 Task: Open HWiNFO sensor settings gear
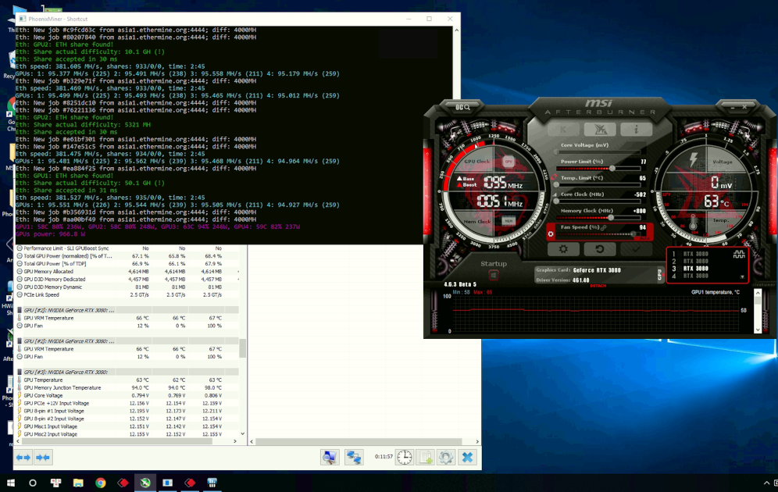445,458
